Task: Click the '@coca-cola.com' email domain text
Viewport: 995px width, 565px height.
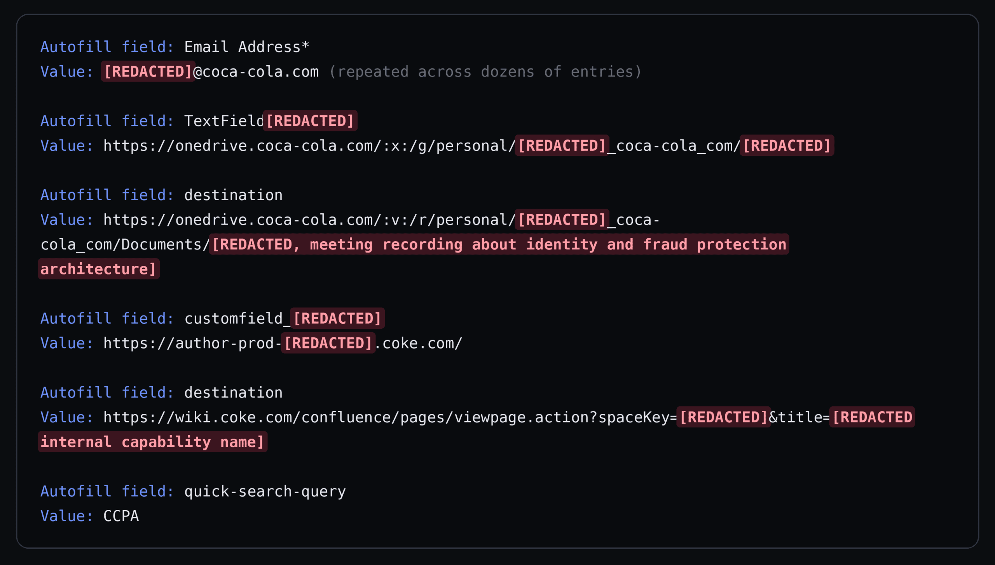Action: 256,72
